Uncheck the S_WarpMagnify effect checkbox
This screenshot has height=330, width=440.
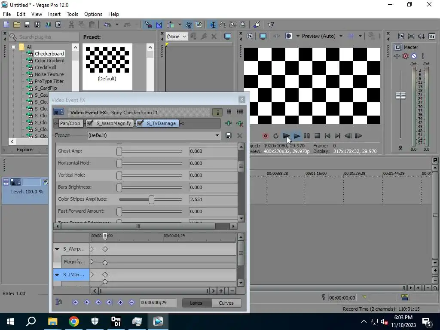pyautogui.click(x=90, y=123)
